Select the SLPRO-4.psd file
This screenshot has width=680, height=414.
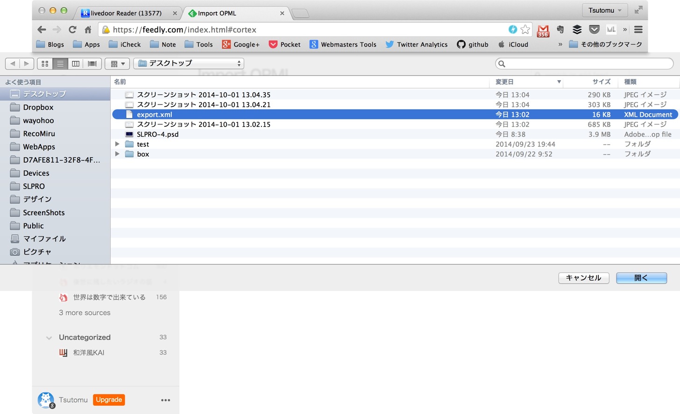click(395, 134)
